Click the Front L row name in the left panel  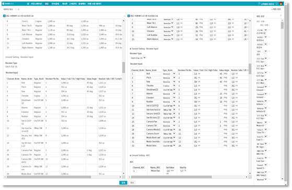click(25, 21)
